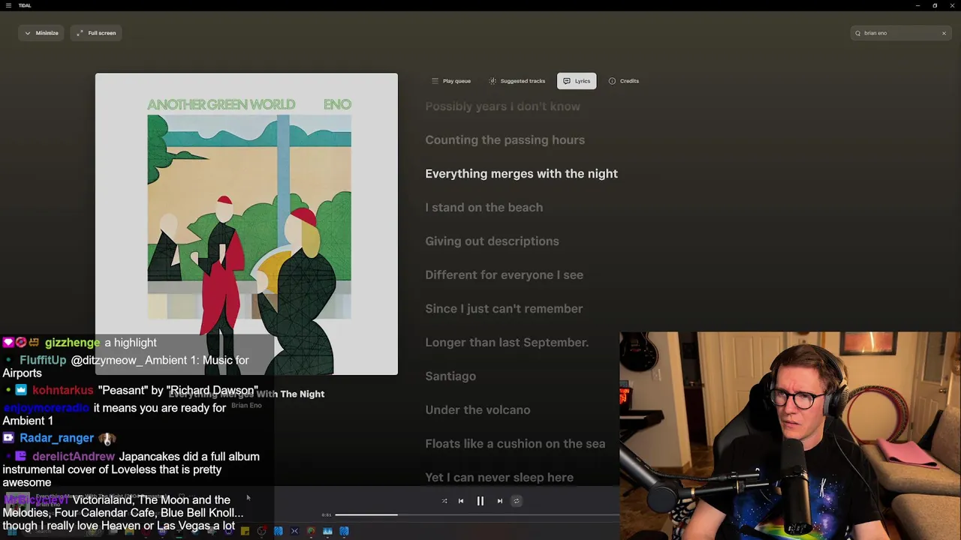Seek along the playback progress bar

click(477, 515)
